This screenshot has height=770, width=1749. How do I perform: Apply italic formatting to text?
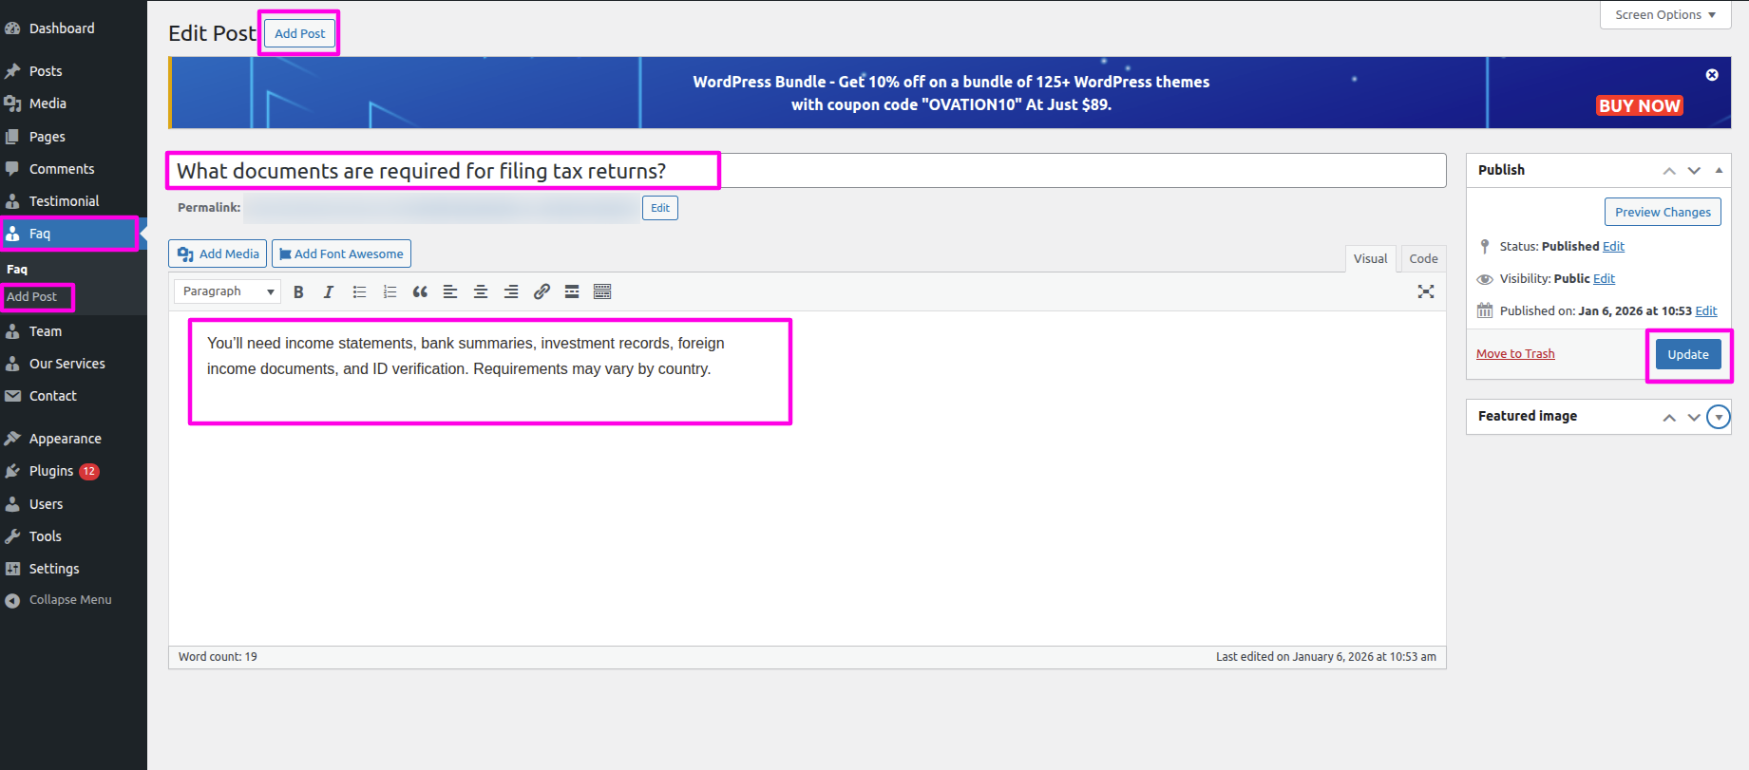329,292
